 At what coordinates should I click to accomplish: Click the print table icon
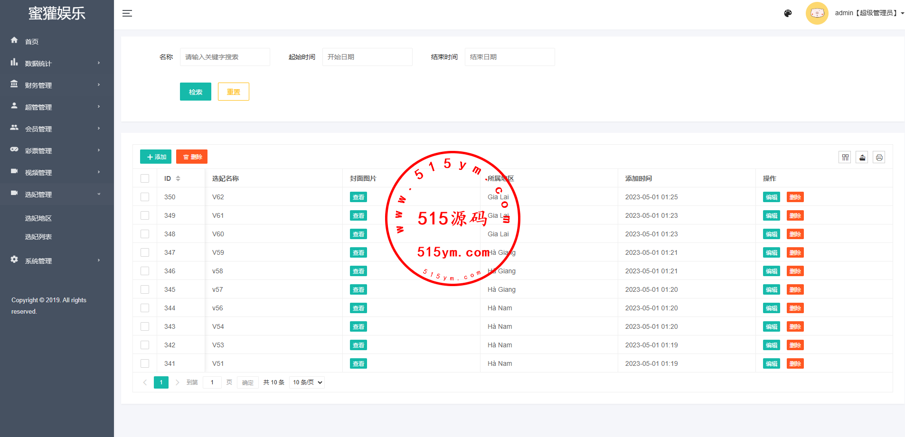[879, 158]
